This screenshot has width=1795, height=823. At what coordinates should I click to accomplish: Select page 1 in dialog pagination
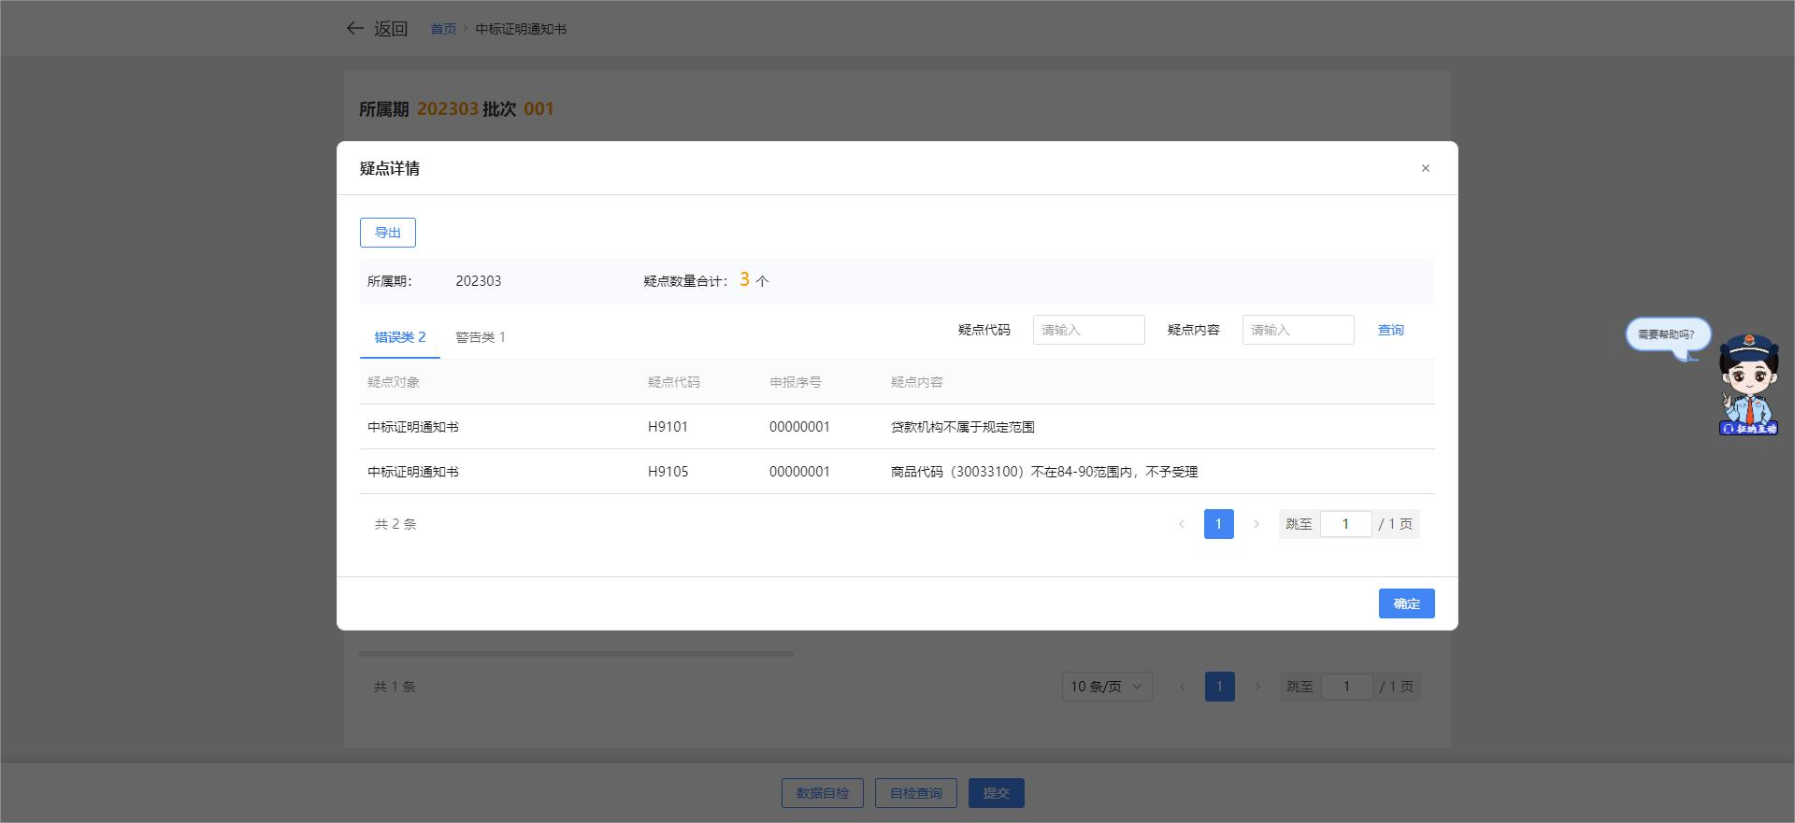(x=1218, y=524)
